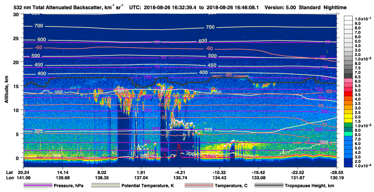Viewport: 374px width, 192px height.
Task: Click the -80 temperature contour label
Action: (228, 75)
